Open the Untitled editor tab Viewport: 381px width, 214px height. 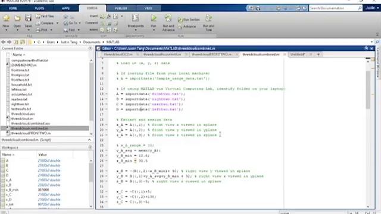click(298, 55)
